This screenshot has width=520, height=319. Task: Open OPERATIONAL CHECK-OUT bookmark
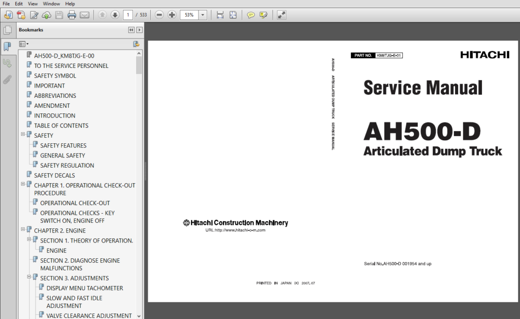(x=75, y=203)
